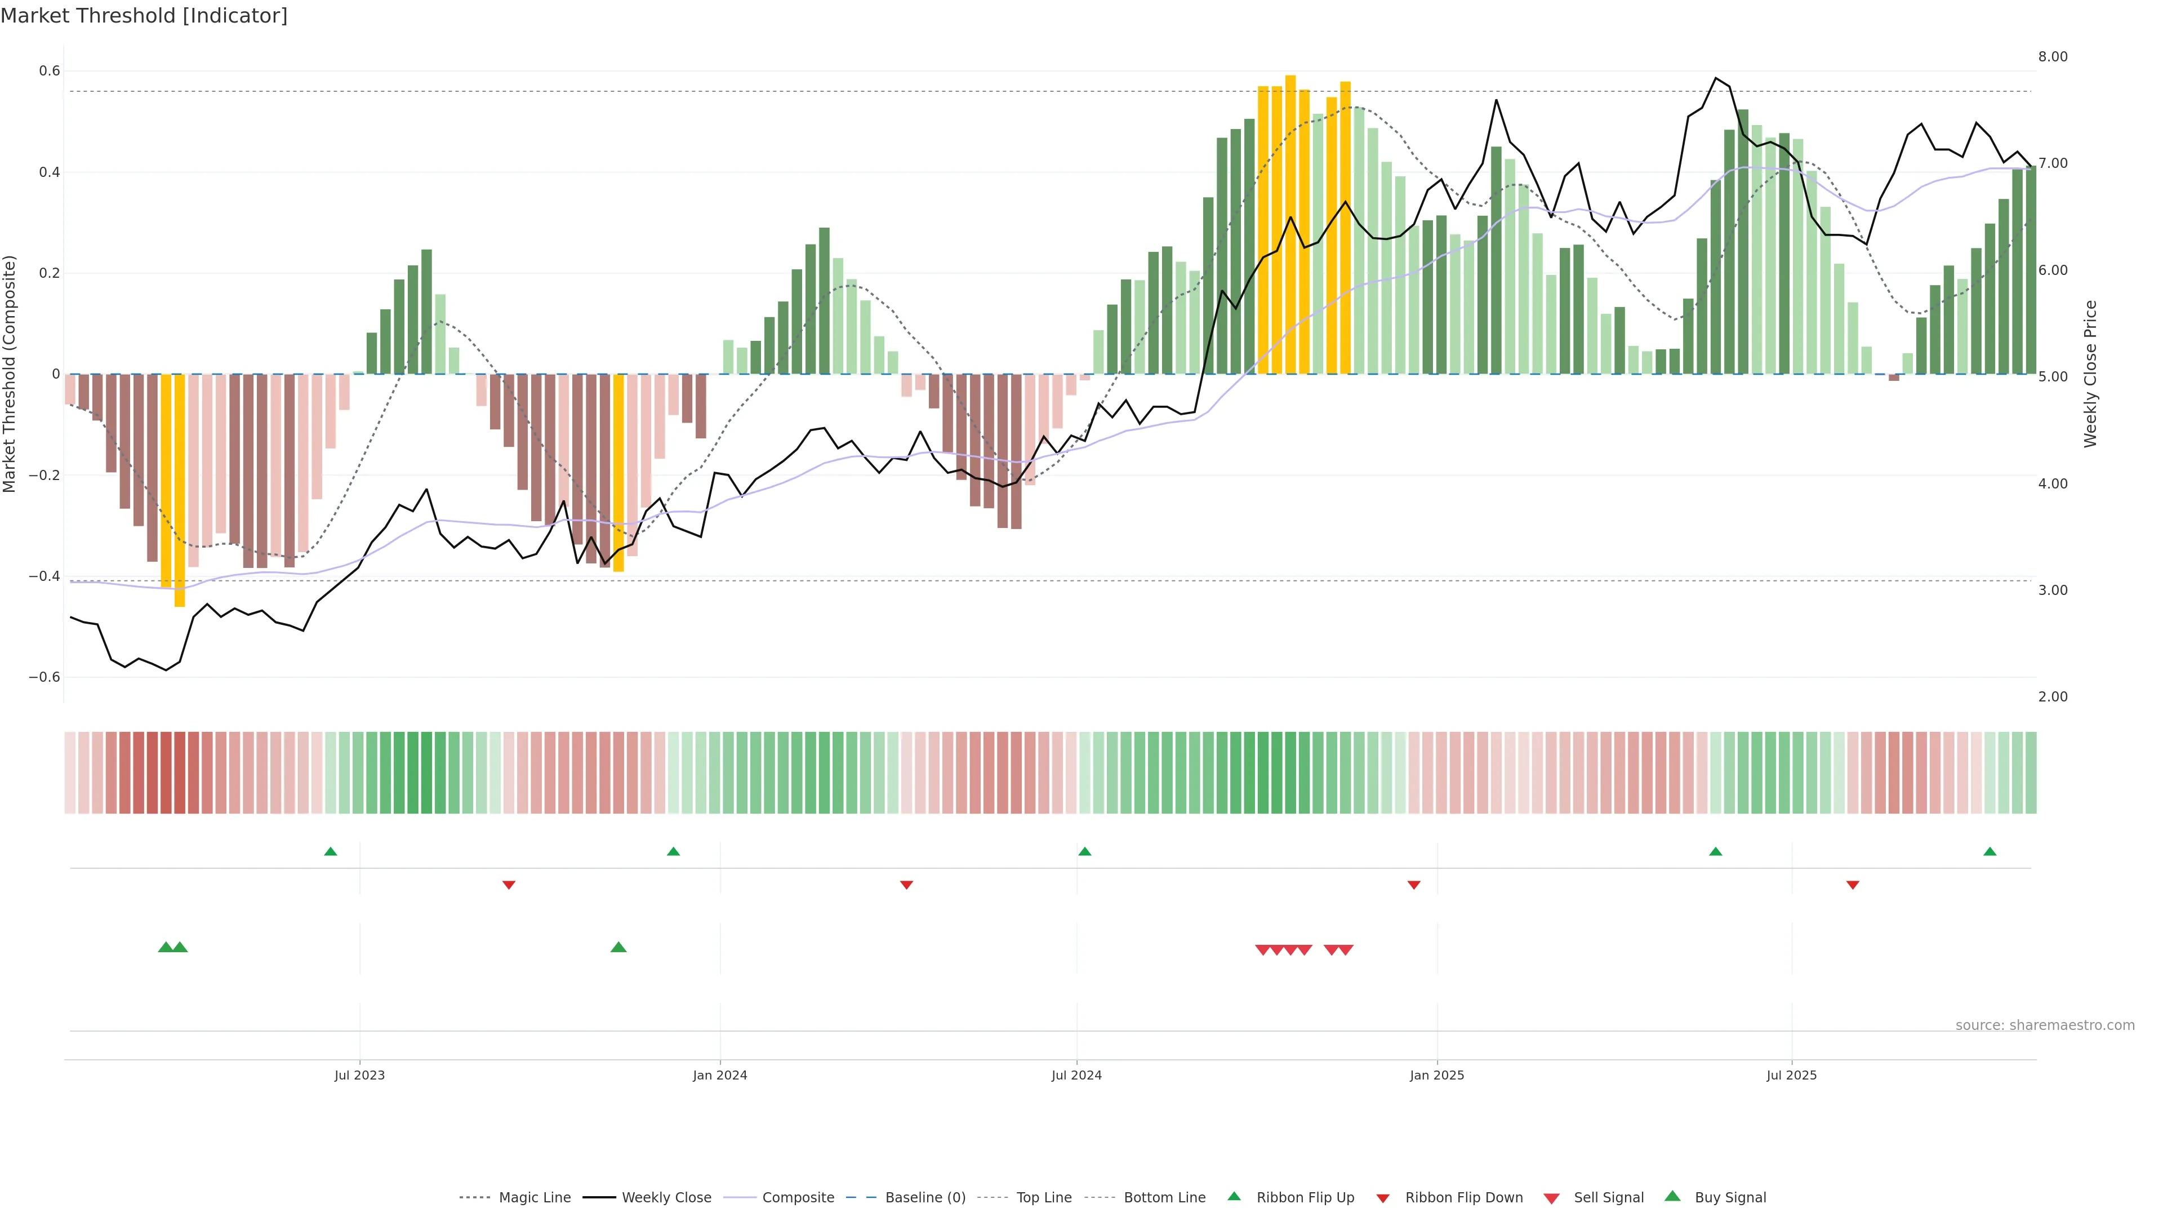Click the first red sell signal triangle
Viewport: 2163px width, 1217px height.
(x=1262, y=950)
